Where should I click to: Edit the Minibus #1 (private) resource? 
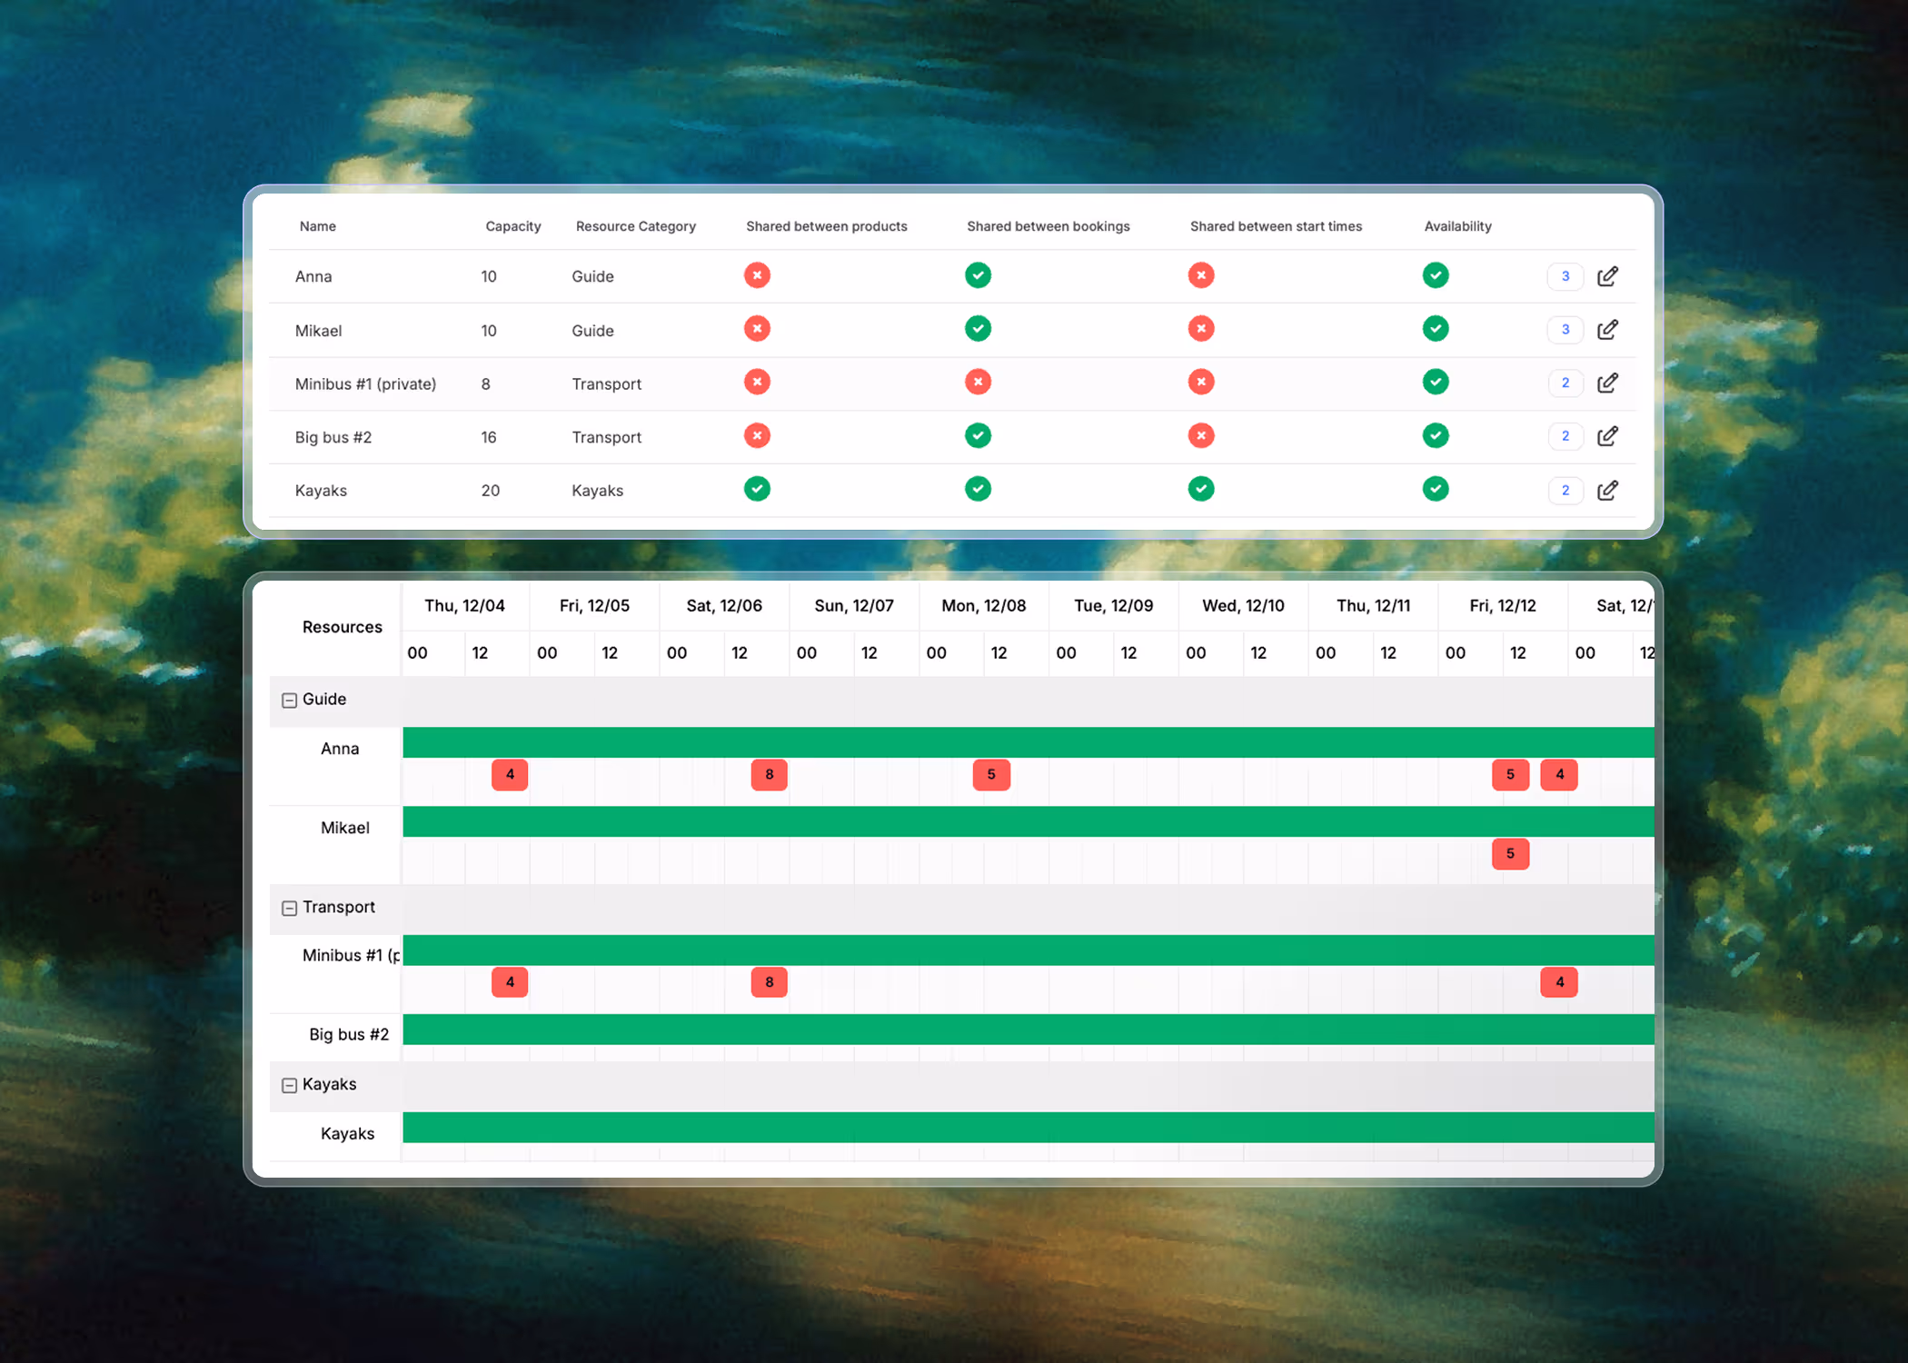(x=1607, y=383)
